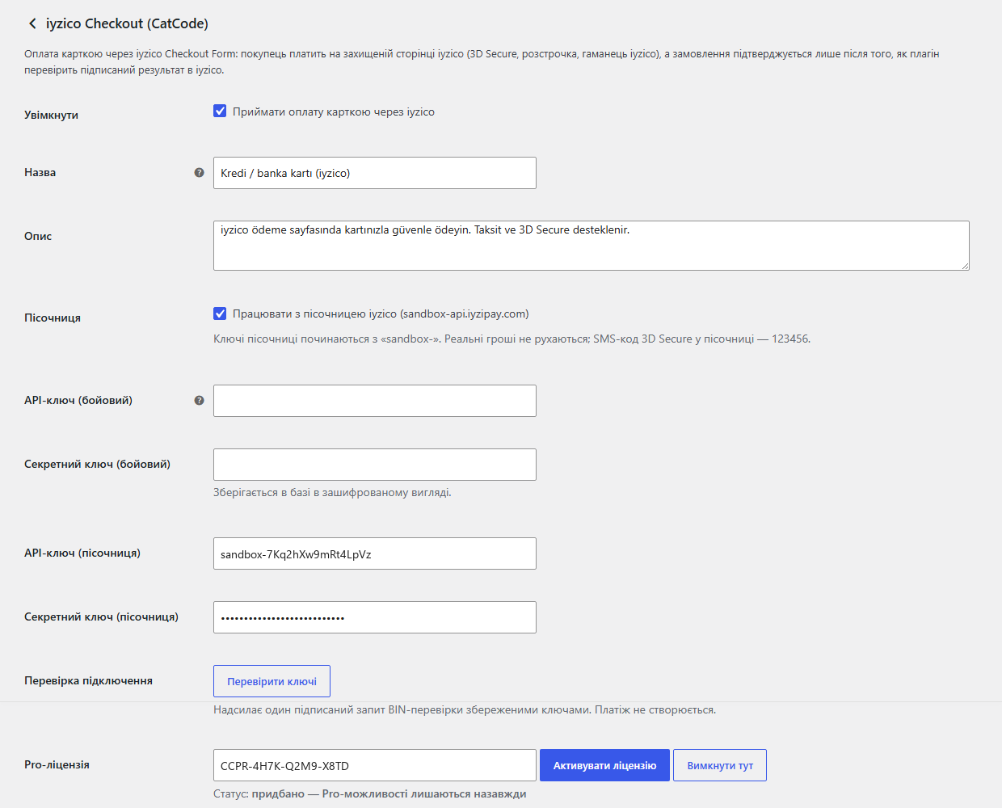Click the 'Зберігається в базі в зашифрованому вигляді' hint

pyautogui.click(x=332, y=492)
